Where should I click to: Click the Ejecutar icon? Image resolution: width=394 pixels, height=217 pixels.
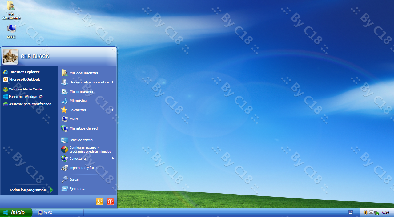pyautogui.click(x=64, y=189)
